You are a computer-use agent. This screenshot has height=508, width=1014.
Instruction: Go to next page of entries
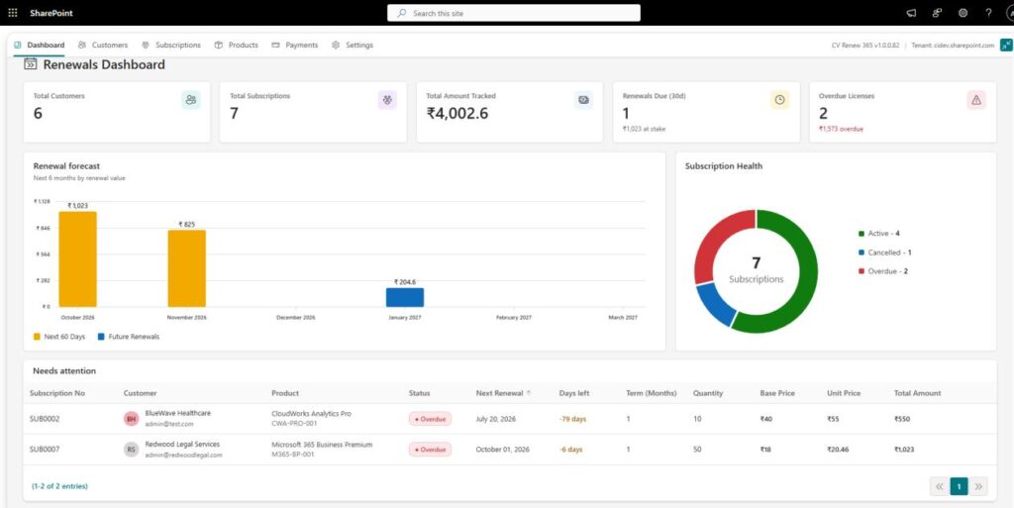(x=978, y=486)
